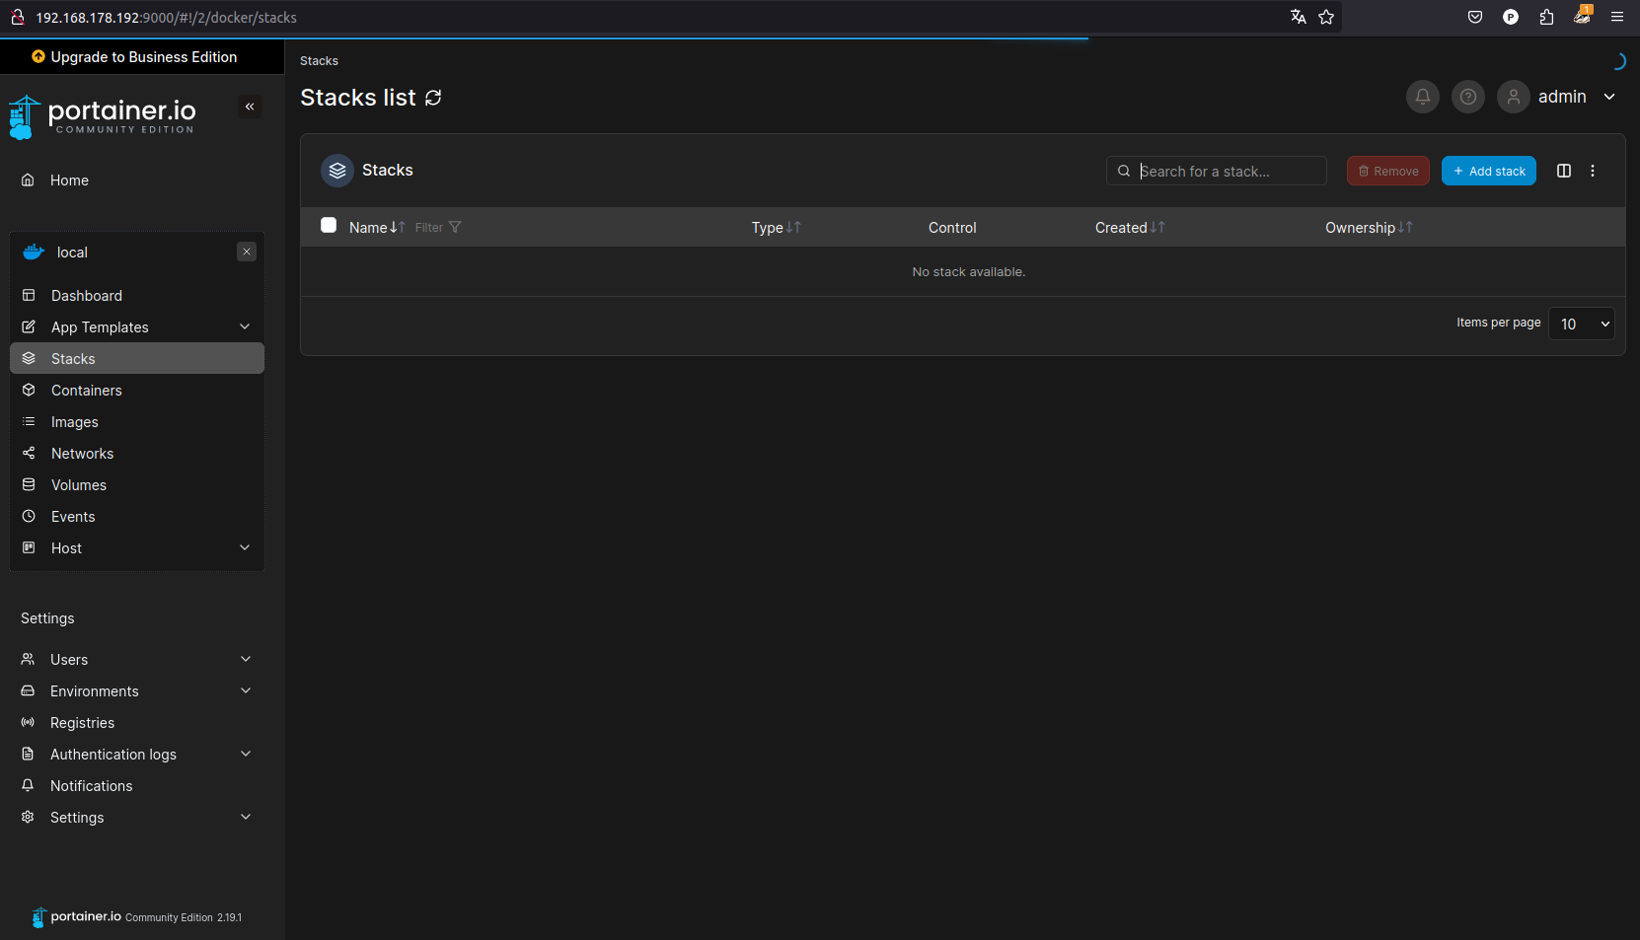This screenshot has height=940, width=1640.
Task: Open the Items per page dropdown
Action: (x=1581, y=324)
